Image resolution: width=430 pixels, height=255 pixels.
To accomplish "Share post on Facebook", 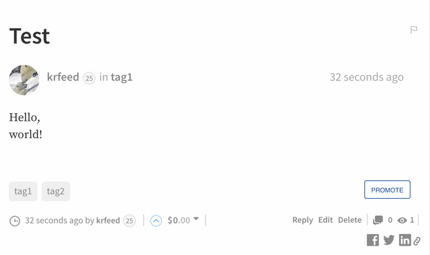I will coord(373,240).
